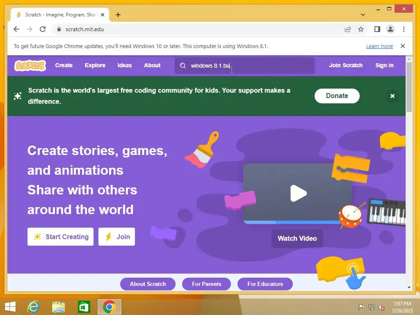The width and height of the screenshot is (420, 315).
Task: Click the Scratch logo
Action: click(x=30, y=65)
